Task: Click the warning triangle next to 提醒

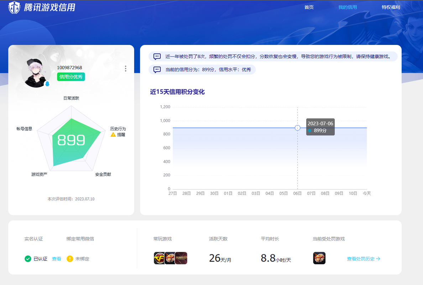Action: (113, 135)
